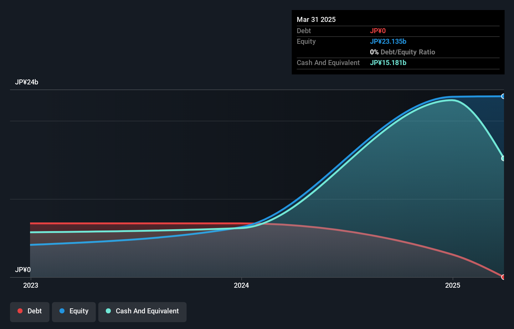Click the Equity row label in tooltip
The image size is (514, 329).
coord(306,41)
